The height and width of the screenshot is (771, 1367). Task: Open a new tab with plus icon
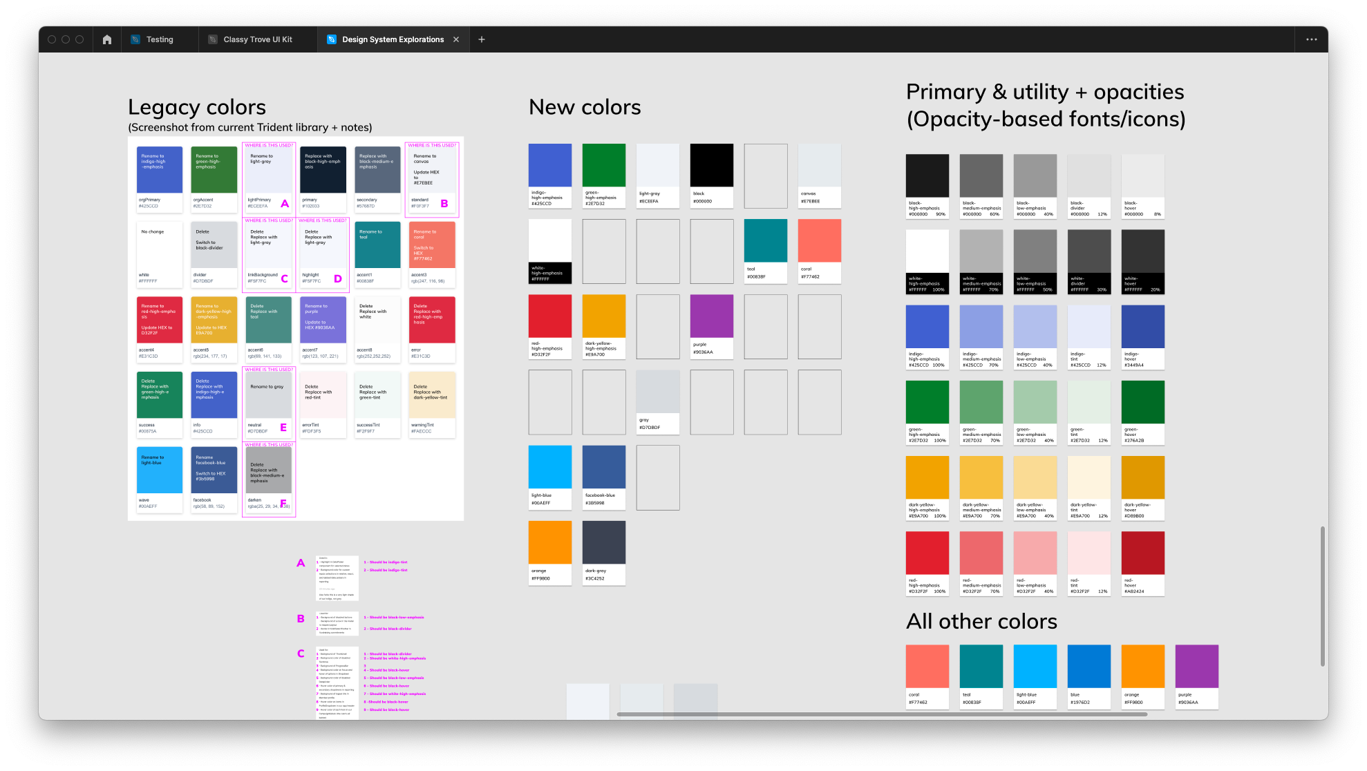click(482, 39)
